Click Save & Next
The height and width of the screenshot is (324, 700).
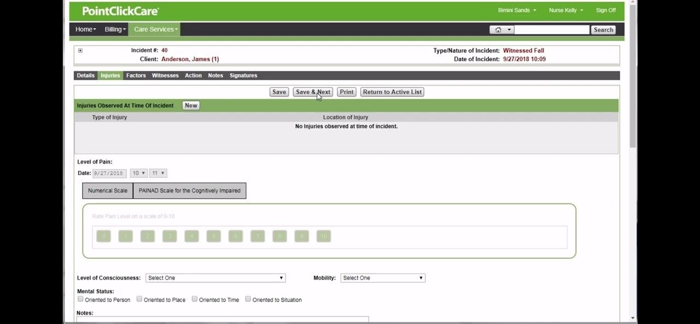[x=313, y=92]
